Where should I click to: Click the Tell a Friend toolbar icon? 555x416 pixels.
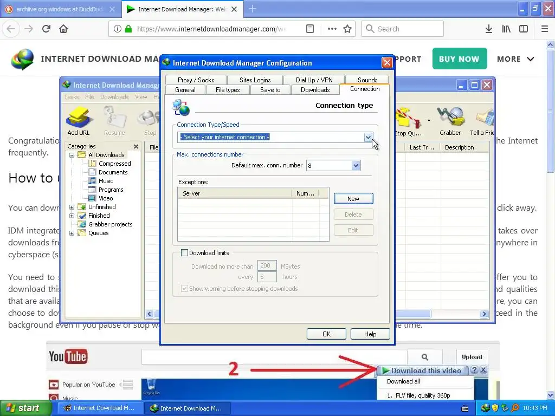pyautogui.click(x=482, y=121)
